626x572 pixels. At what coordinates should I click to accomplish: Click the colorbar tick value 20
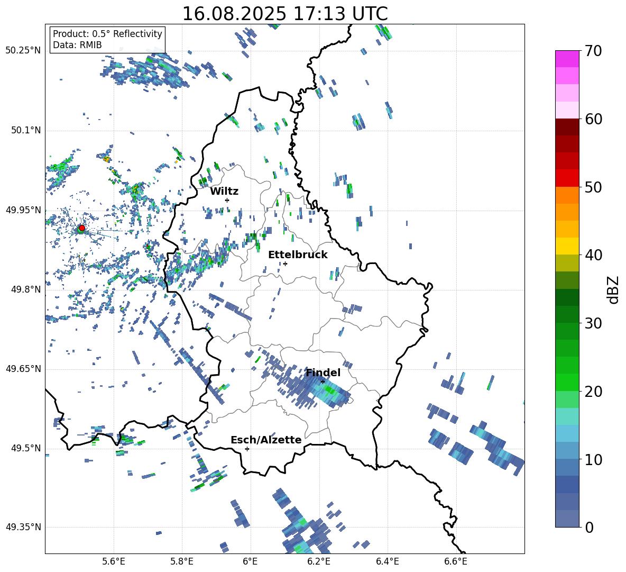pyautogui.click(x=593, y=392)
